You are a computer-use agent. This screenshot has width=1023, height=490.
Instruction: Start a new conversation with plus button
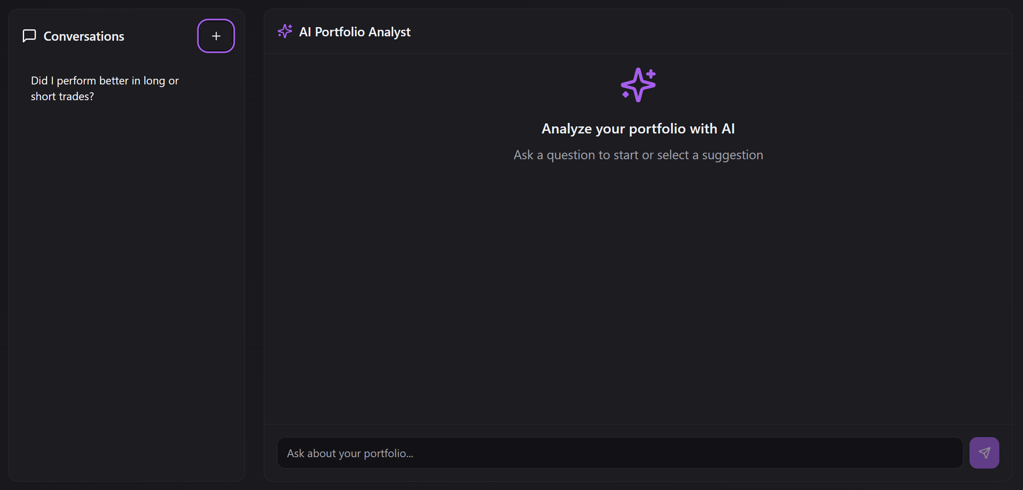pos(216,36)
